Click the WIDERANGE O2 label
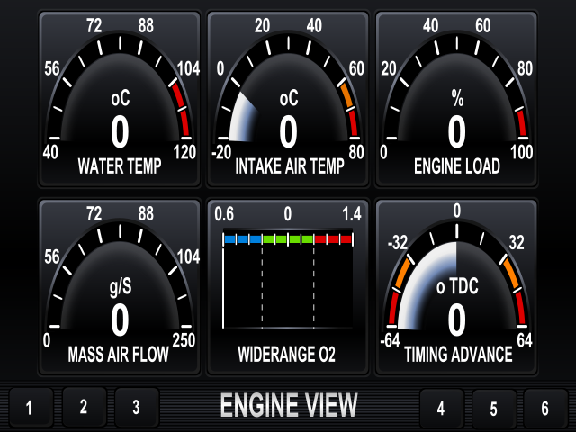The image size is (576, 432). (x=287, y=355)
